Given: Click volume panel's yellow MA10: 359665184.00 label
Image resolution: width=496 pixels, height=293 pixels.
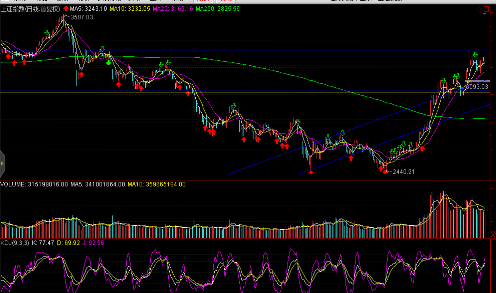Looking at the screenshot, I should pos(156,184).
